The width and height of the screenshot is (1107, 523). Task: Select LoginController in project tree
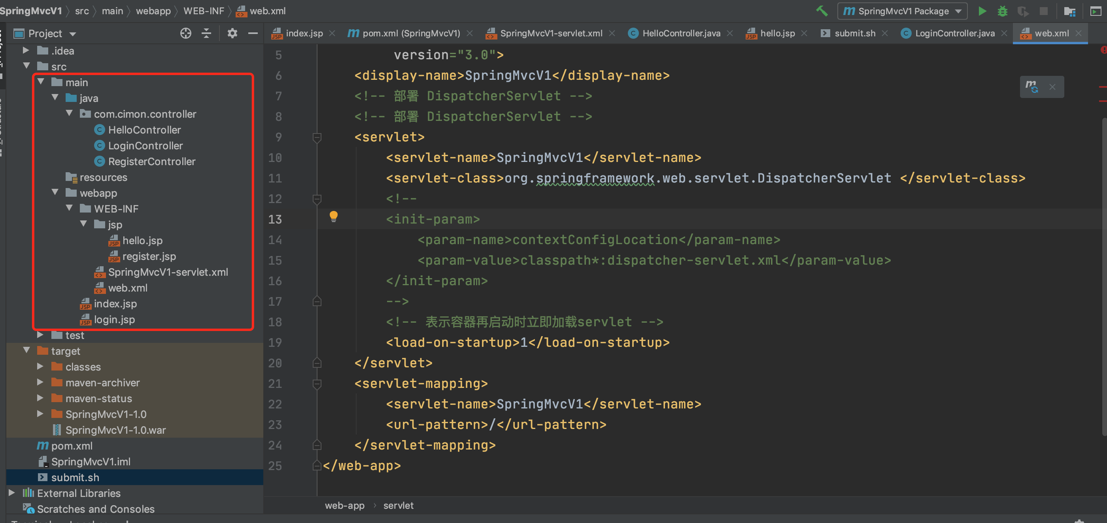[x=145, y=146]
